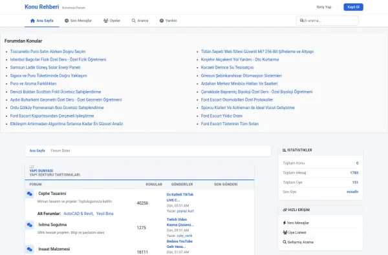This screenshot has width=388, height=255.
Task: Click Forum Dizini in the breadcrumb
Action: click(60, 150)
